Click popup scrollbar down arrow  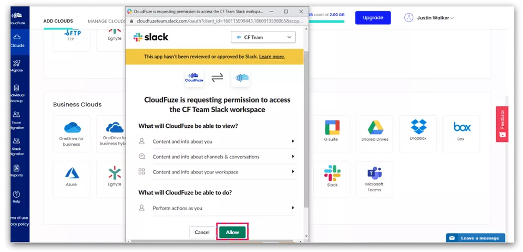(x=306, y=236)
